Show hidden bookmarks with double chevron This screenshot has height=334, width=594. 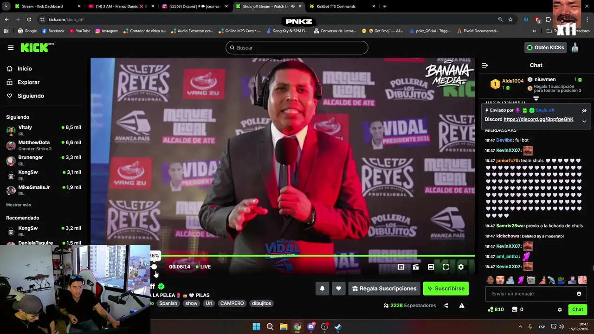534,31
